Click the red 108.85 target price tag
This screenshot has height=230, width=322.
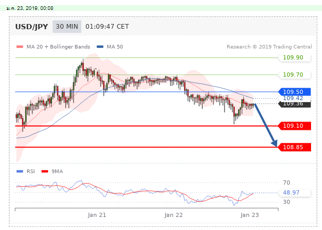coord(294,147)
